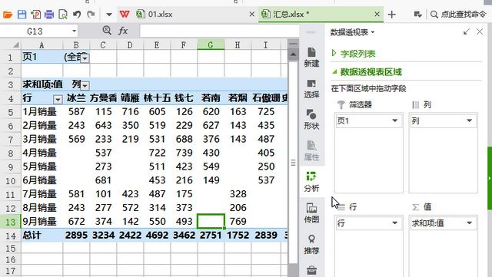Open the 页1 filter dropdown in cell B1
The height and width of the screenshot is (277, 492).
[85, 58]
